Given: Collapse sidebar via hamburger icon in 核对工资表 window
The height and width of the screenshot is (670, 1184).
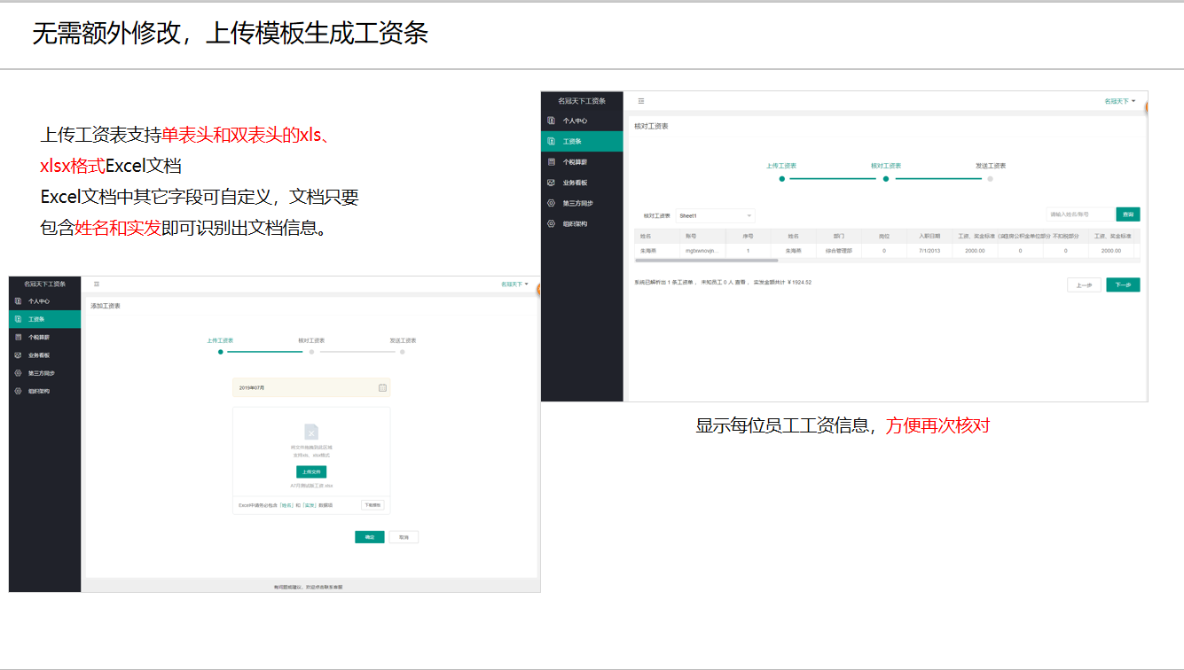Looking at the screenshot, I should pos(641,101).
